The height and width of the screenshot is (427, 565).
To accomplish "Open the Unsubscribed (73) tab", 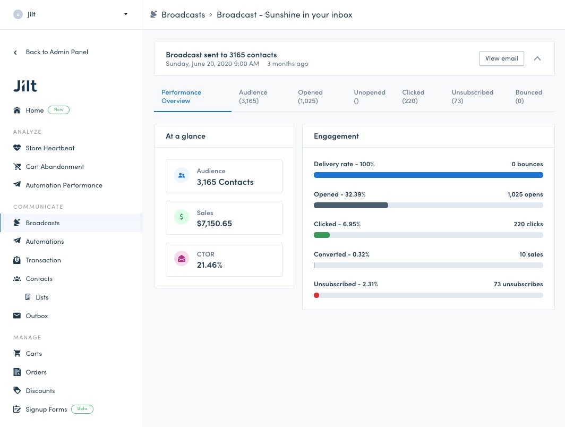I will 473,97.
